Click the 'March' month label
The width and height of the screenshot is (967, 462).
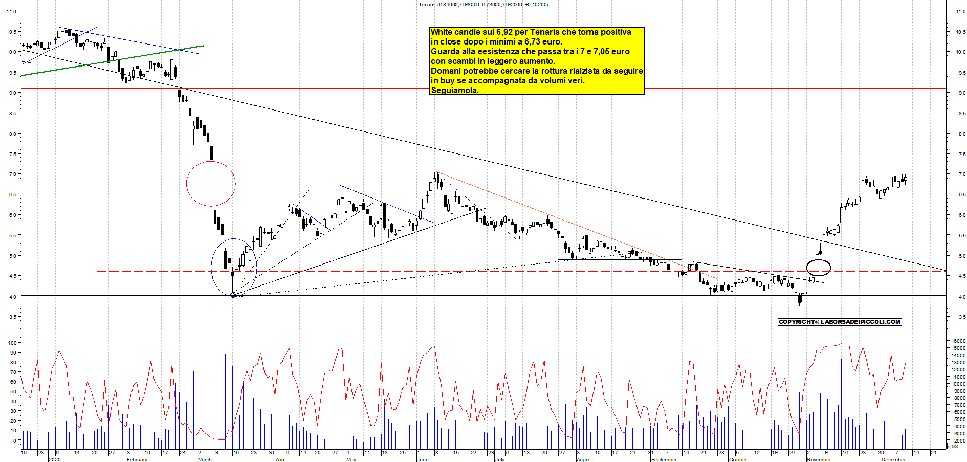point(205,459)
